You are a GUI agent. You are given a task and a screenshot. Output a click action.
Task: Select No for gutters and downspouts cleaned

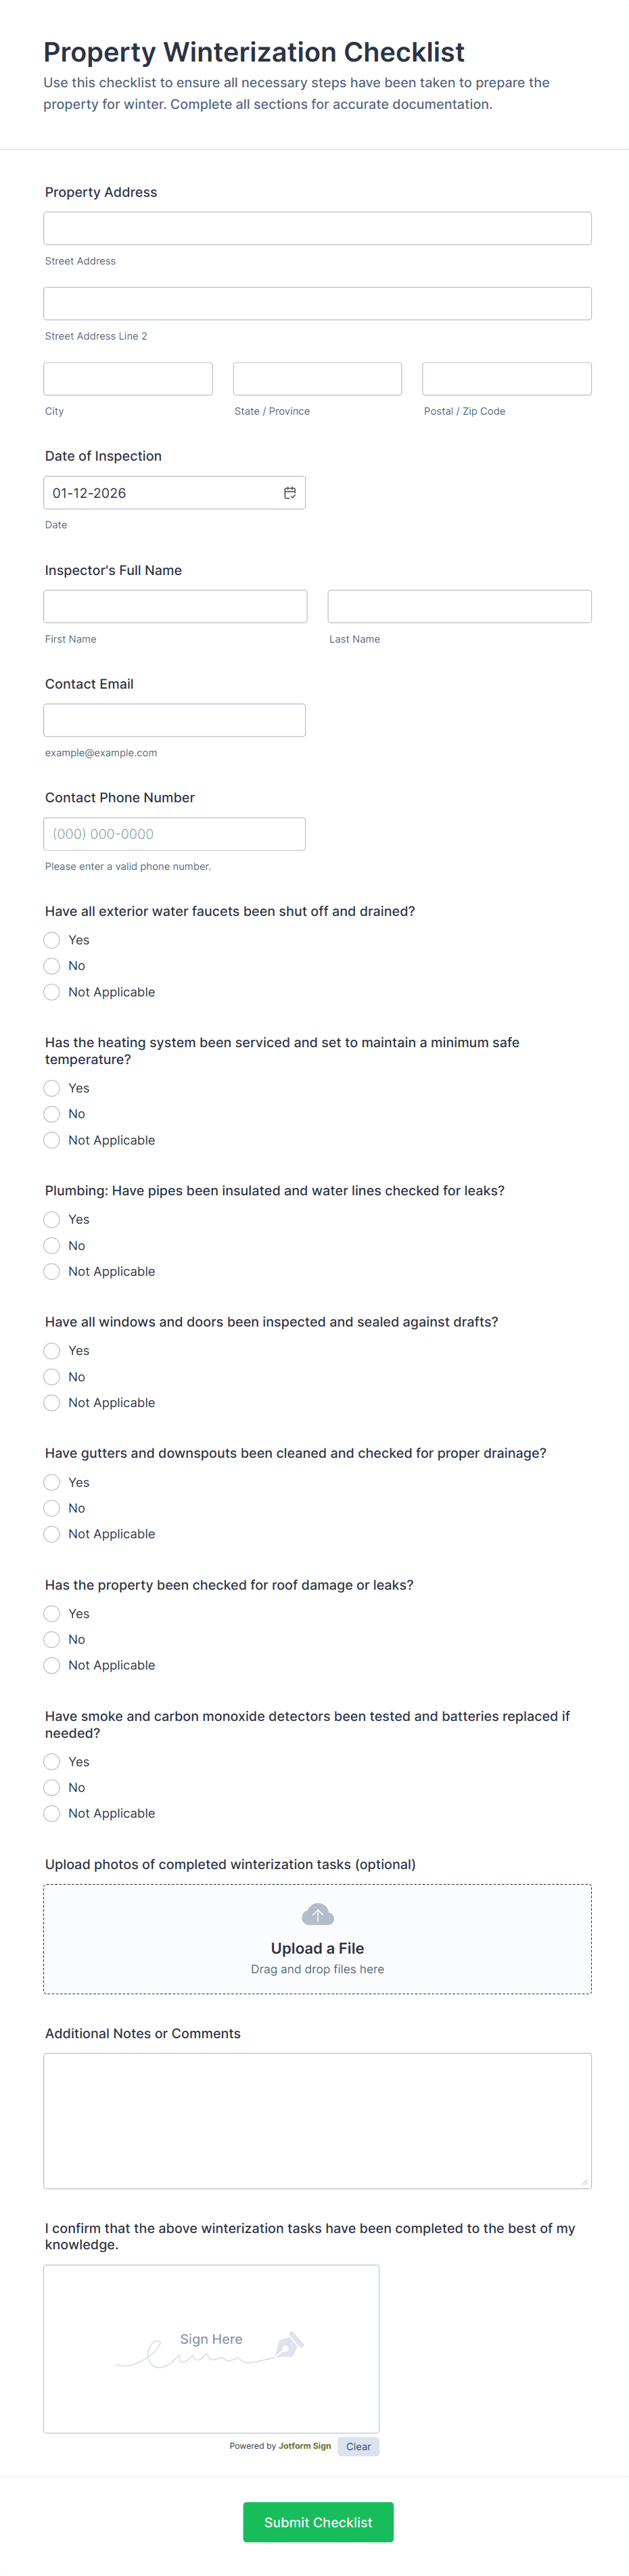51,1508
